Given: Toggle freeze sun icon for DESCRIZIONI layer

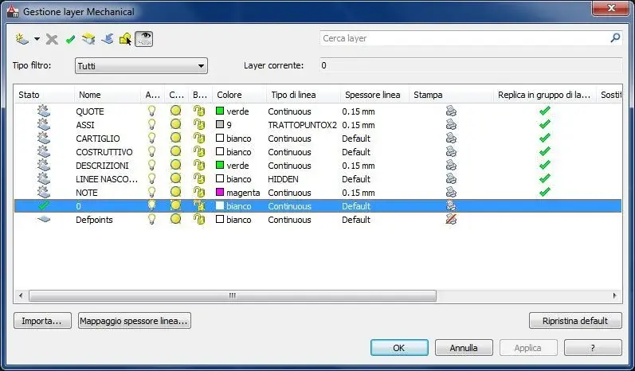Looking at the screenshot, I should coord(175,165).
